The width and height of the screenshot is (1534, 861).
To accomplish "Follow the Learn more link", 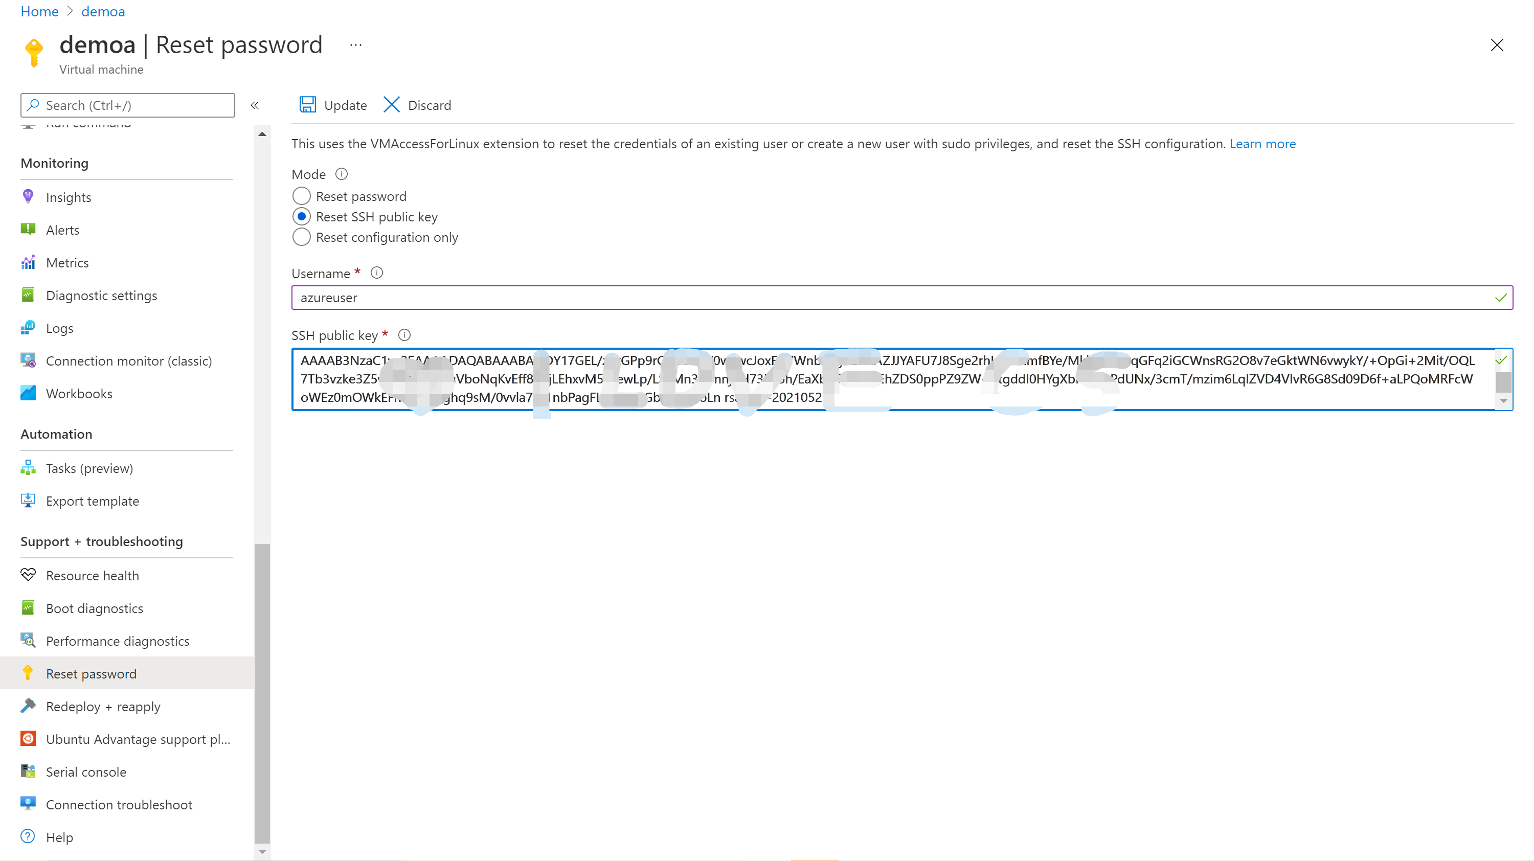I will point(1262,144).
